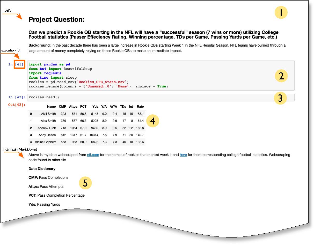314x245 pixels.
Task: Click the Rate value 164.4
Action: click(x=140, y=121)
